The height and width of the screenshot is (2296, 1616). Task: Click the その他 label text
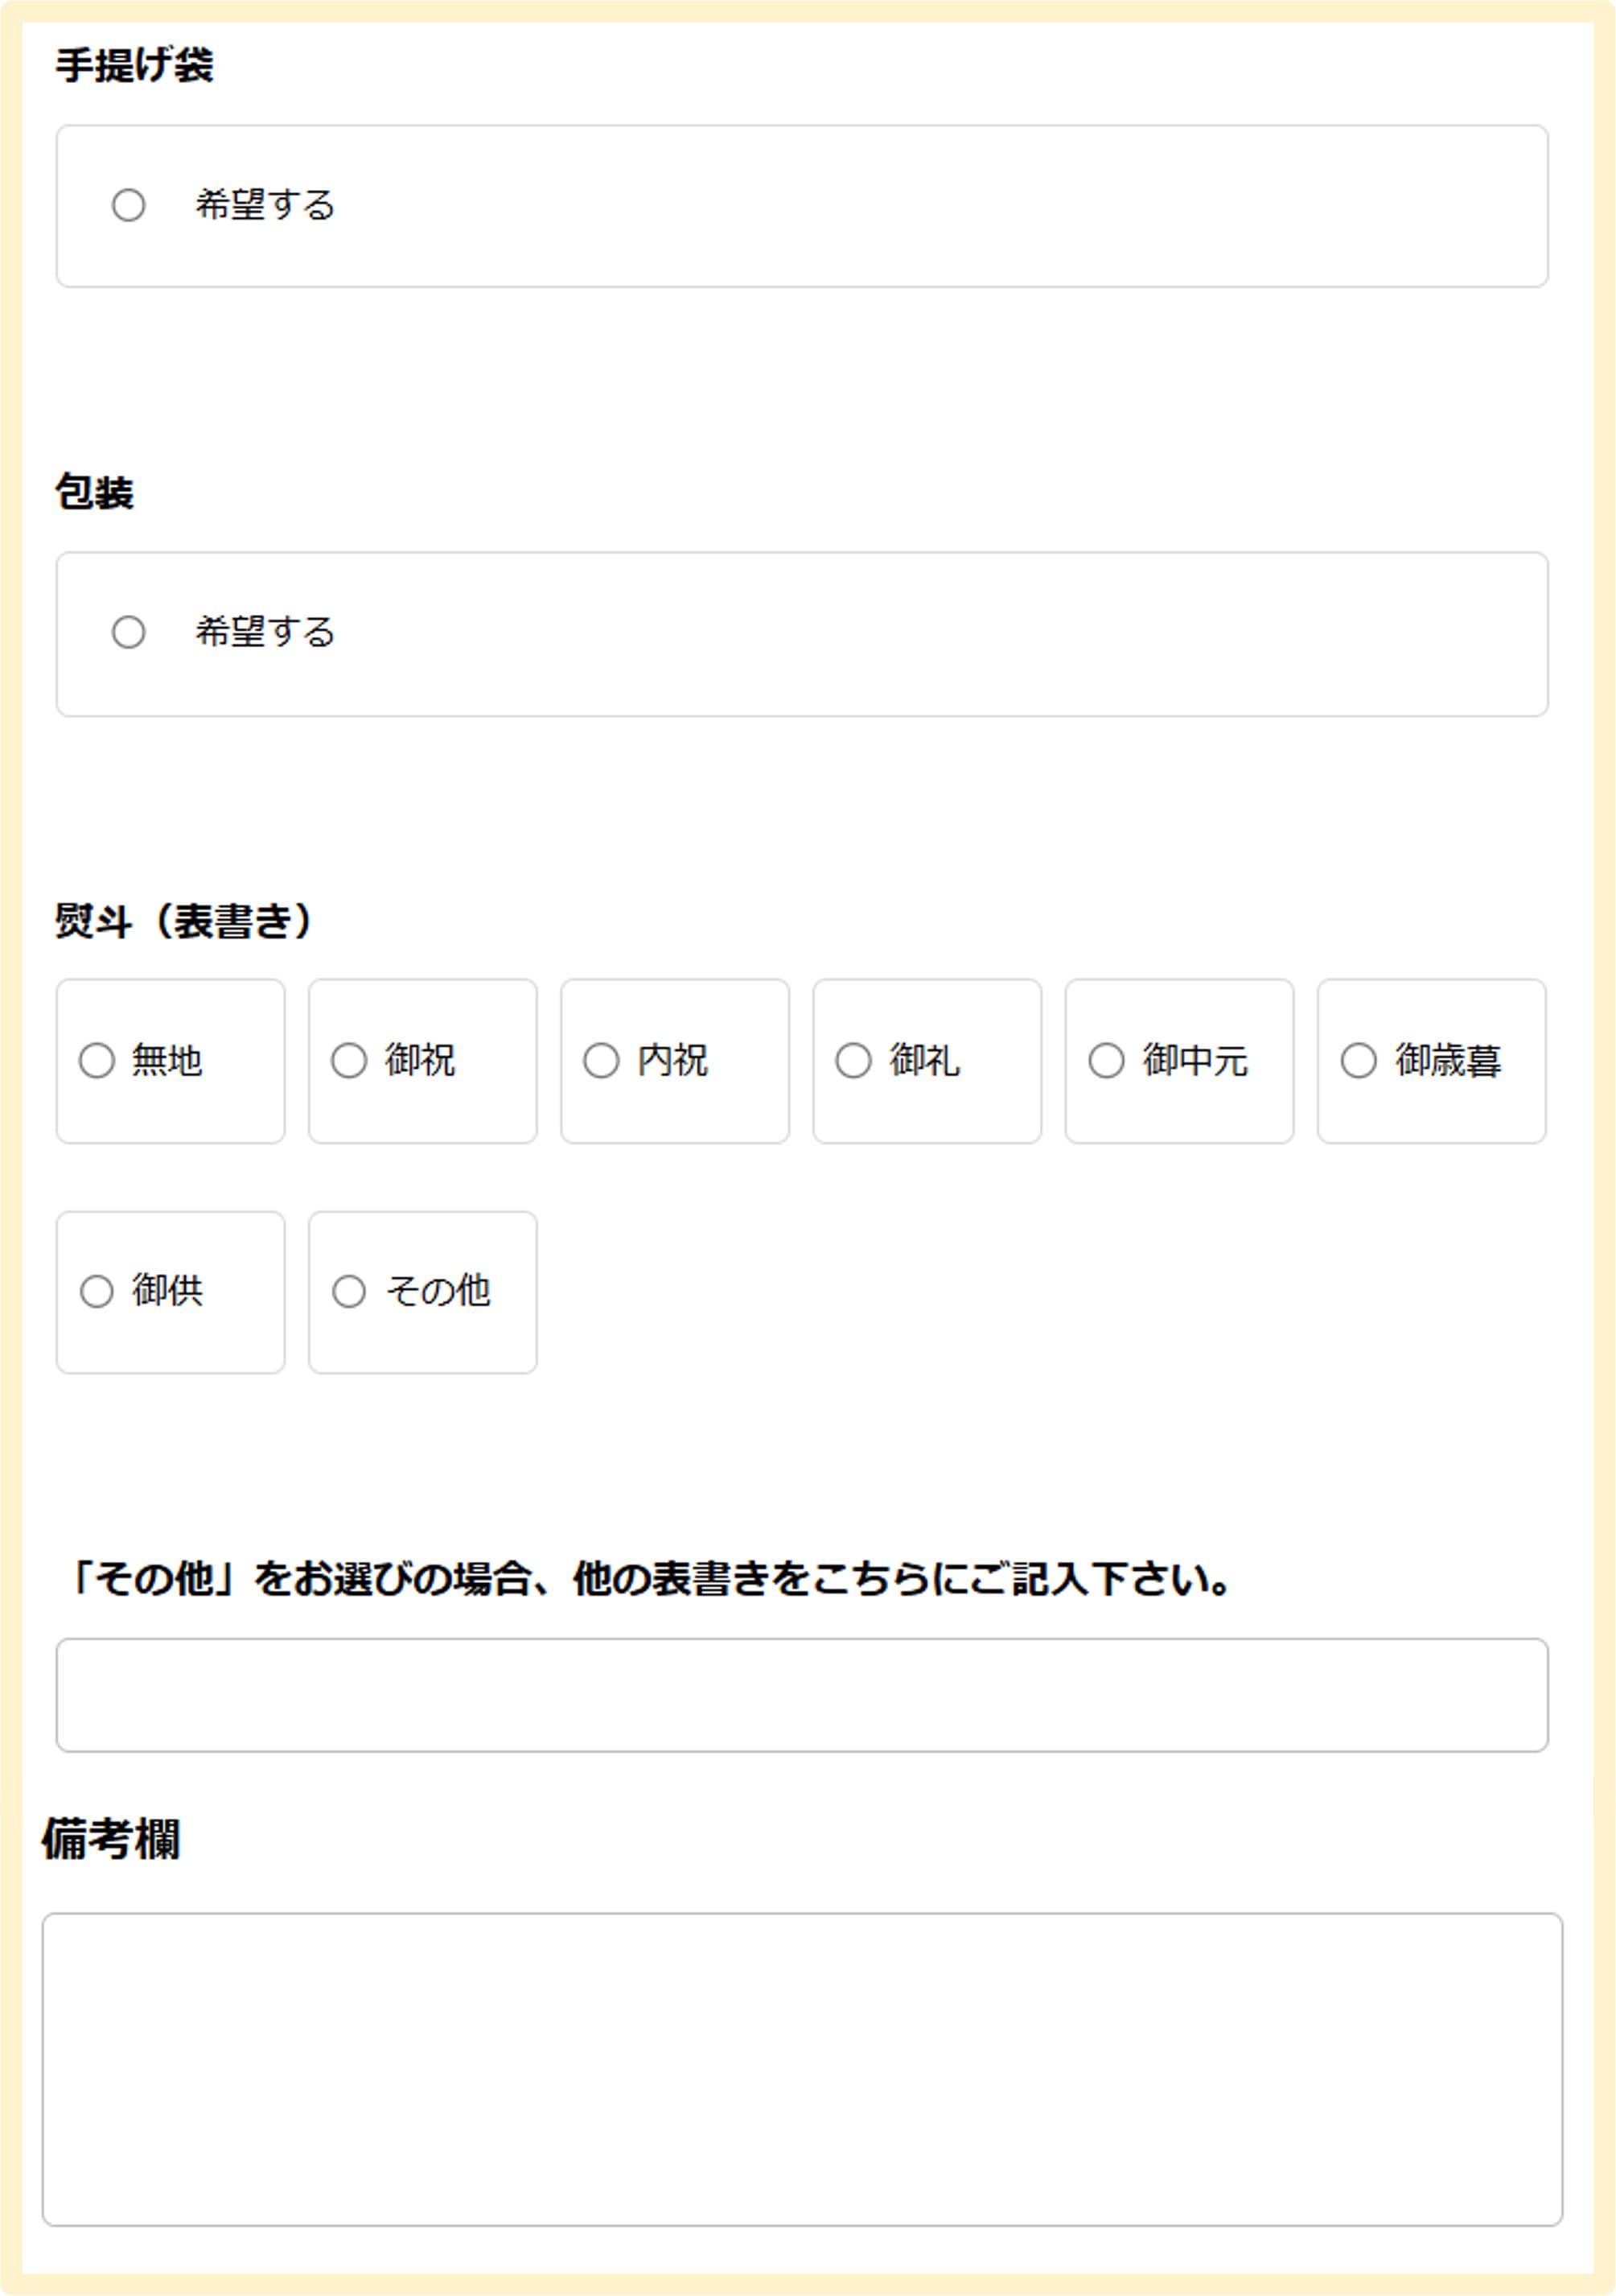coord(438,1291)
